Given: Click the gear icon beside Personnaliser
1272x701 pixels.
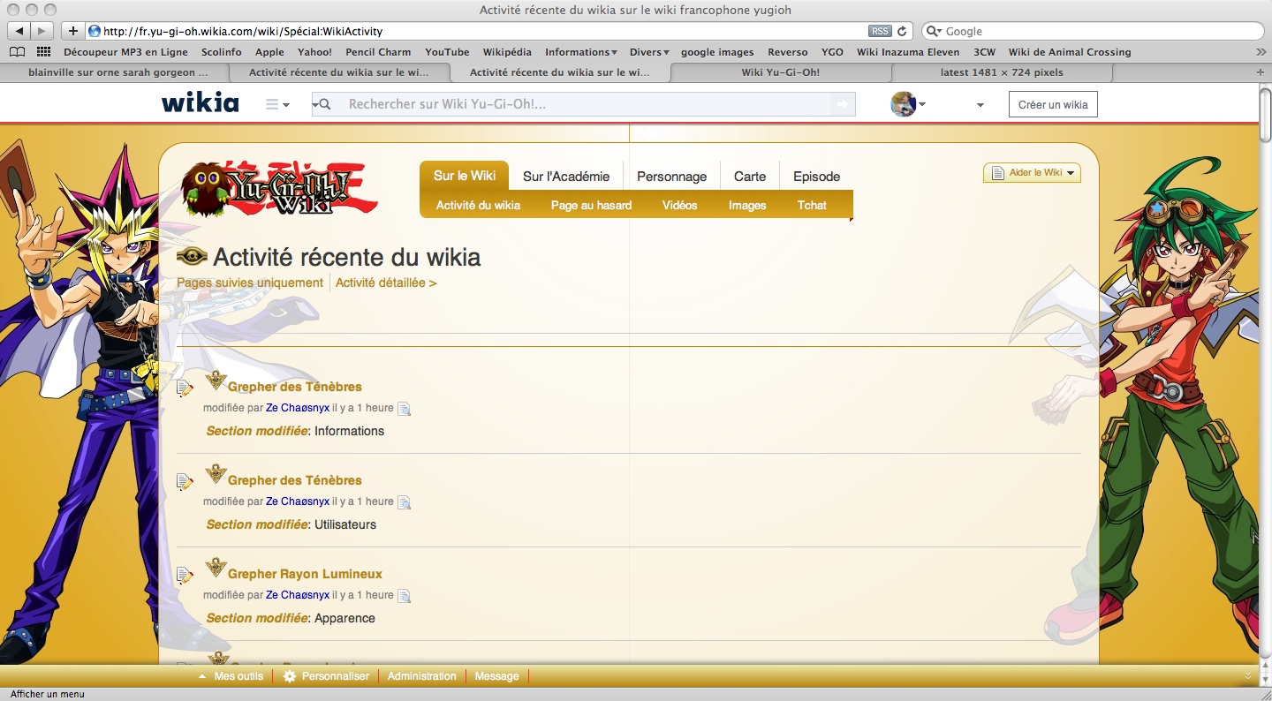Looking at the screenshot, I should 290,676.
